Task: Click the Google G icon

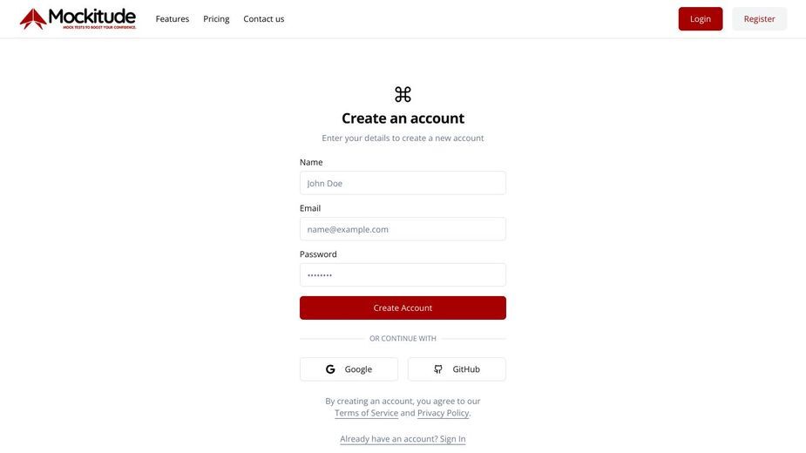Action: (330, 369)
